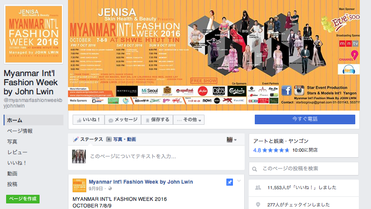Click the @myanmarfashionweekbyjohnlwin username
This screenshot has width=371, height=209.
pyautogui.click(x=33, y=103)
